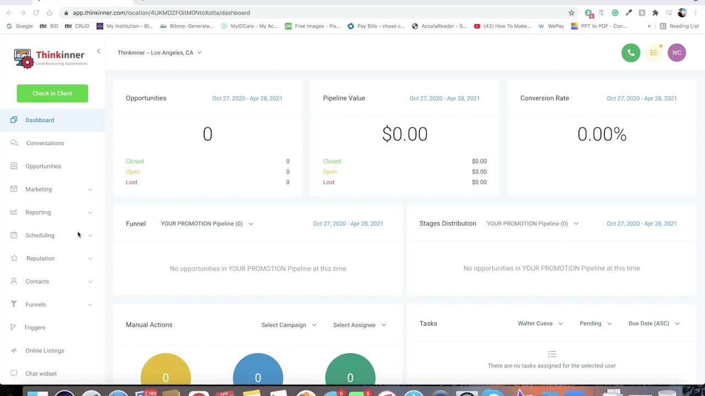Bookmark page with the star icon

coord(572,13)
